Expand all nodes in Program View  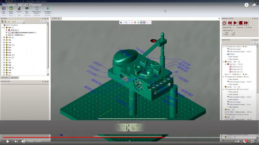pos(255,43)
